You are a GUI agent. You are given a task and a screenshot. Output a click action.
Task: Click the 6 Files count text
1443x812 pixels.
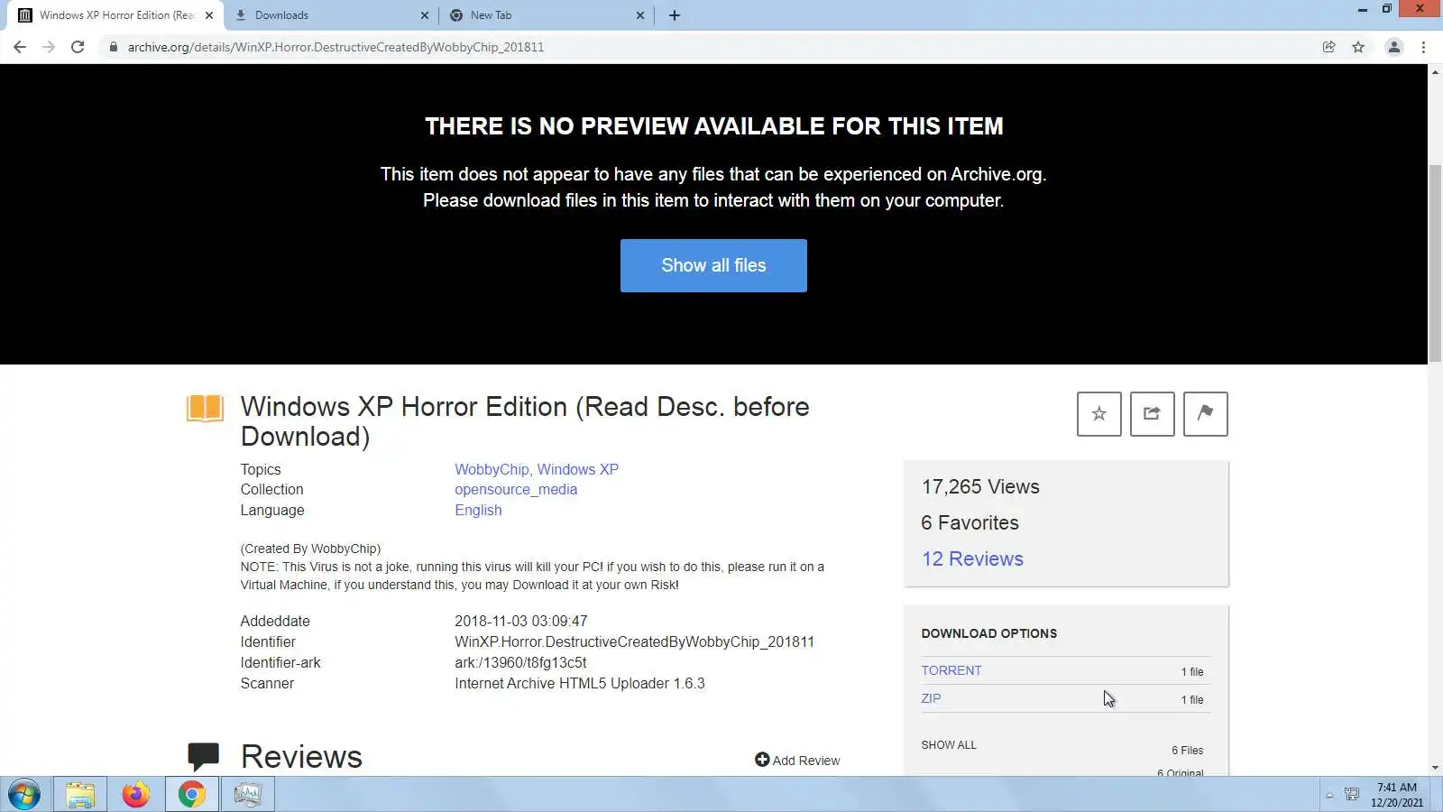[1187, 751]
